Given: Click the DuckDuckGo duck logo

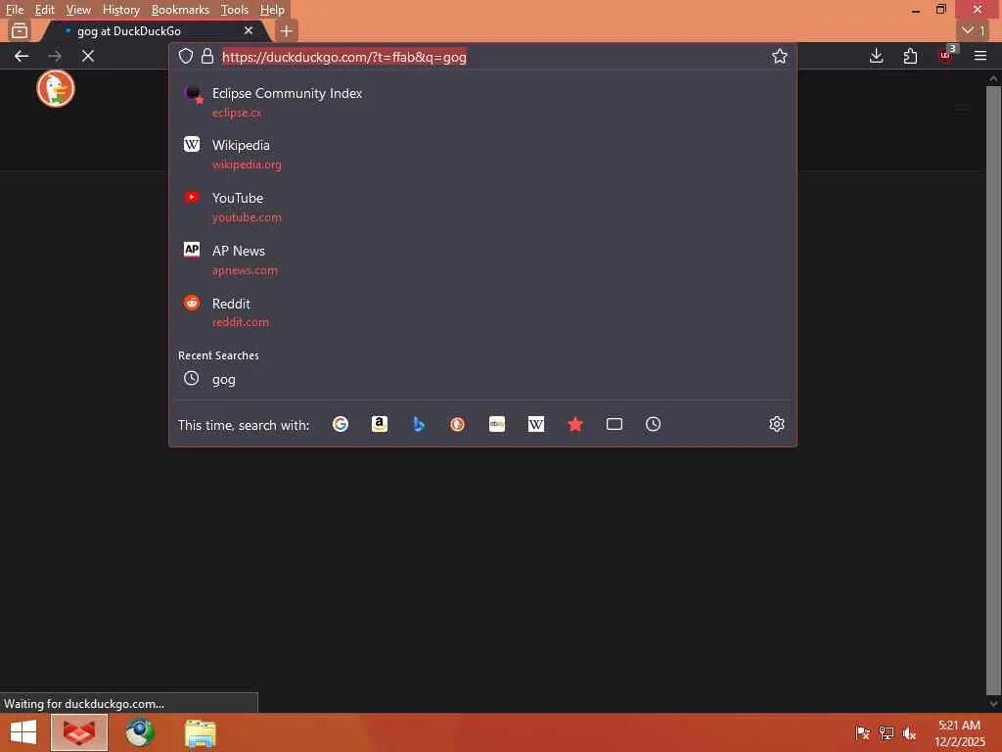Looking at the screenshot, I should [56, 88].
